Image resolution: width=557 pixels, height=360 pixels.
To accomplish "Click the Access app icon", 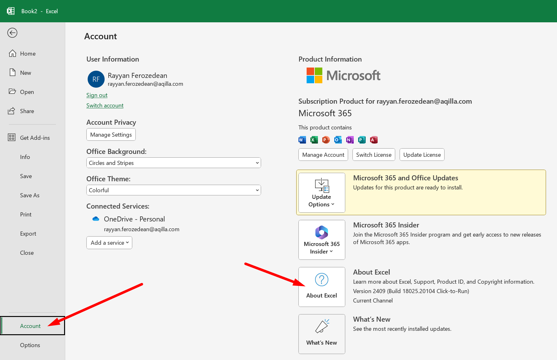I will tap(374, 140).
